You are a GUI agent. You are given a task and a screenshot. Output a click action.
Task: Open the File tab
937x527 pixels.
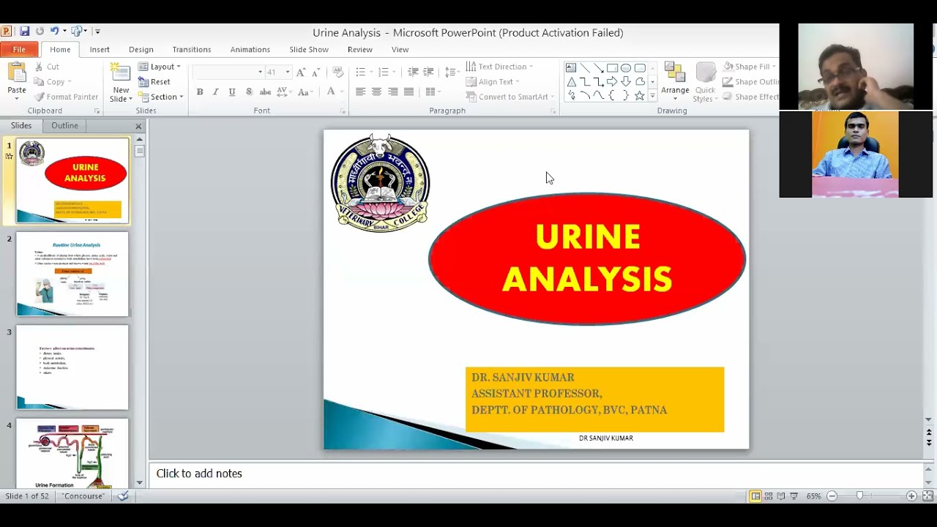click(19, 50)
